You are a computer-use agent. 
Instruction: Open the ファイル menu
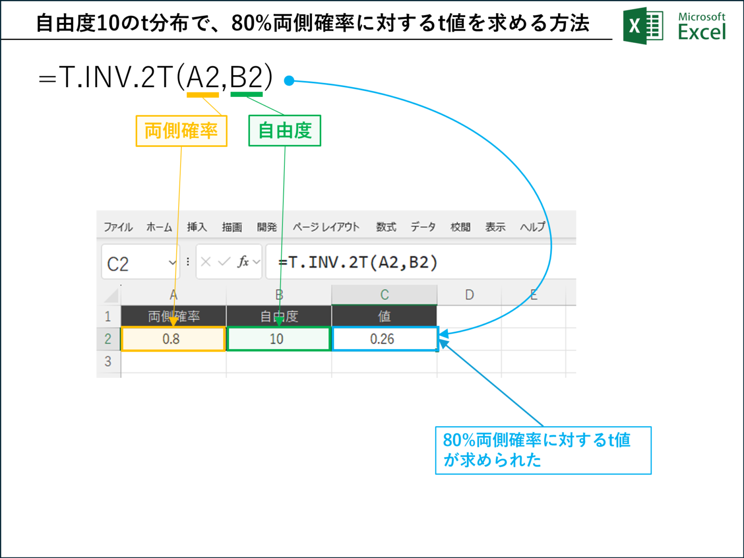click(118, 227)
